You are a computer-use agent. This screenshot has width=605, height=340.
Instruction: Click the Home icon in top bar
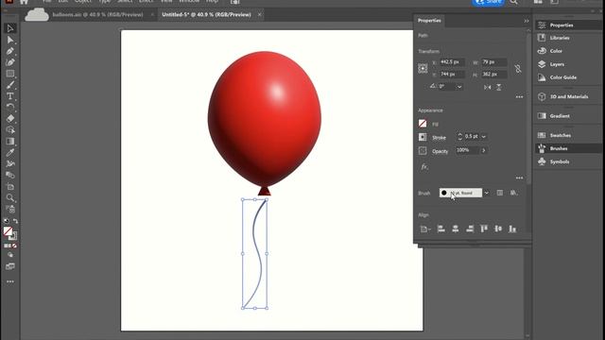[24, 2]
